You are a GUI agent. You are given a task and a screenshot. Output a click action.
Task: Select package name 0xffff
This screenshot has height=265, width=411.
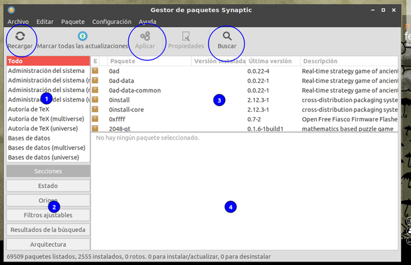(117, 119)
